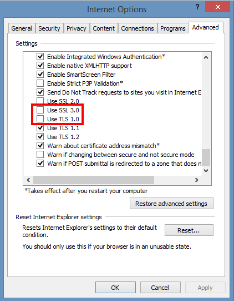Enable the Use SSL 3.0 checkbox
Screen dimensions: 234x301
[40, 110]
